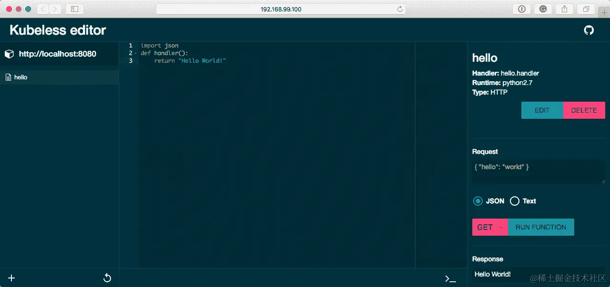Click the file icon next to hello
The width and height of the screenshot is (610, 287).
point(8,77)
